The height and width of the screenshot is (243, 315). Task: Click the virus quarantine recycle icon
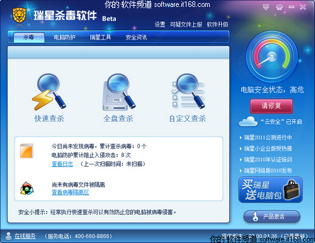pos(27,188)
